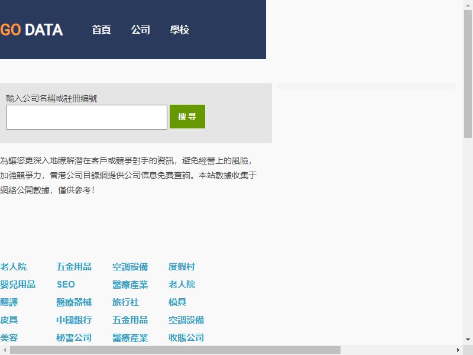Open the 醫療產業 link next to 秘書公司
This screenshot has width=473, height=355.
pyautogui.click(x=130, y=337)
